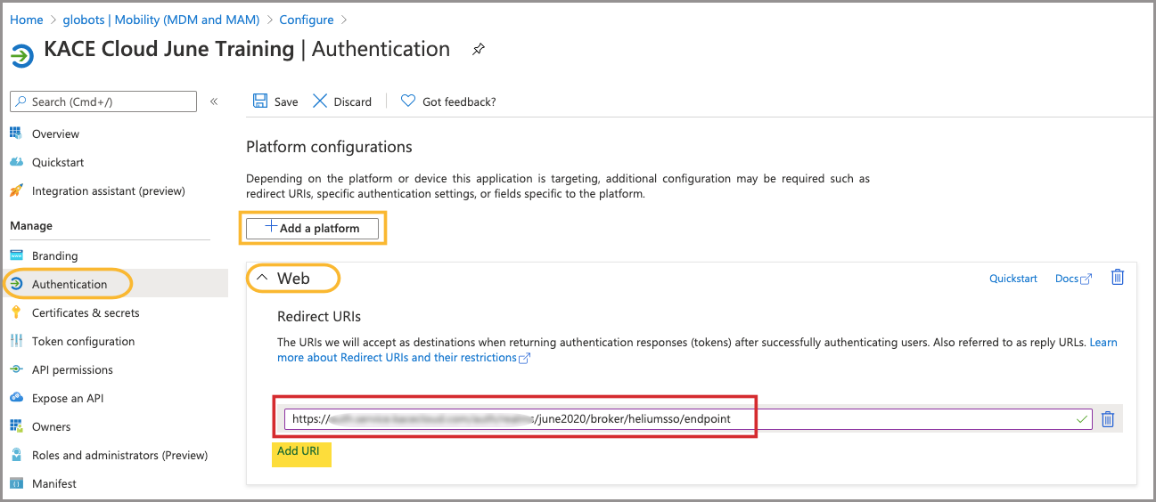
Task: Open Token configuration page
Action: (83, 341)
